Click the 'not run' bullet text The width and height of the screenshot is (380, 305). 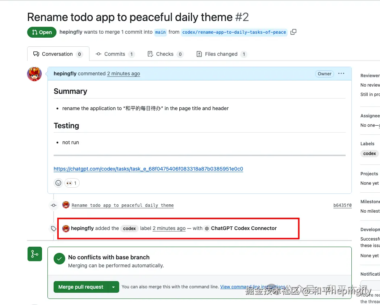point(71,142)
